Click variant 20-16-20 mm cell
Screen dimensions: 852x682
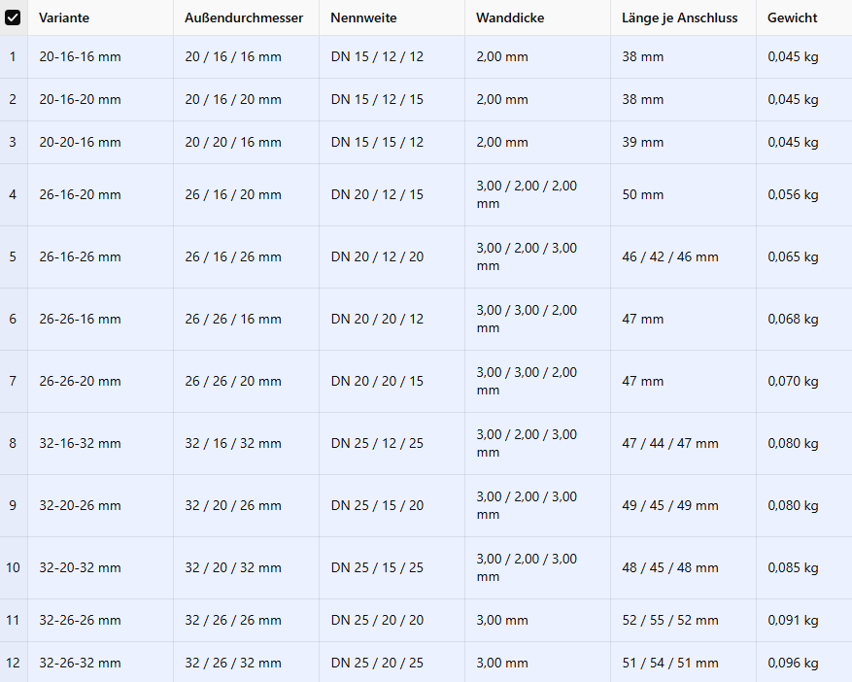coord(100,100)
